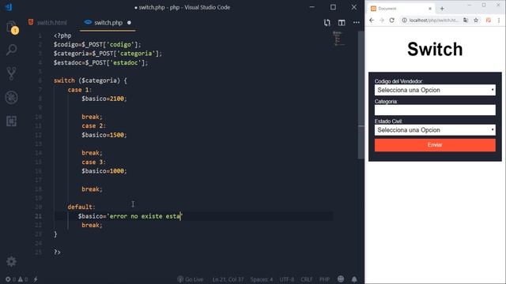Click the Enviar button
Screen dimensions: 506x284
[x=435, y=145]
